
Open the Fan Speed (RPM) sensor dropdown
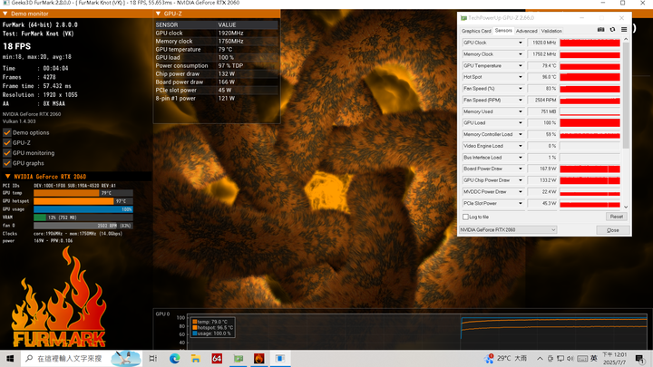click(x=521, y=100)
